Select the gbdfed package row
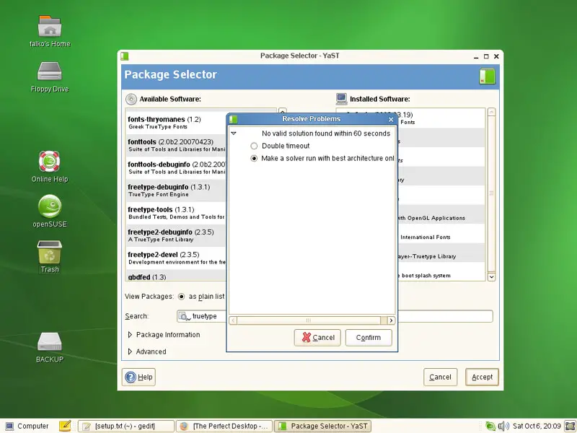 (176, 276)
